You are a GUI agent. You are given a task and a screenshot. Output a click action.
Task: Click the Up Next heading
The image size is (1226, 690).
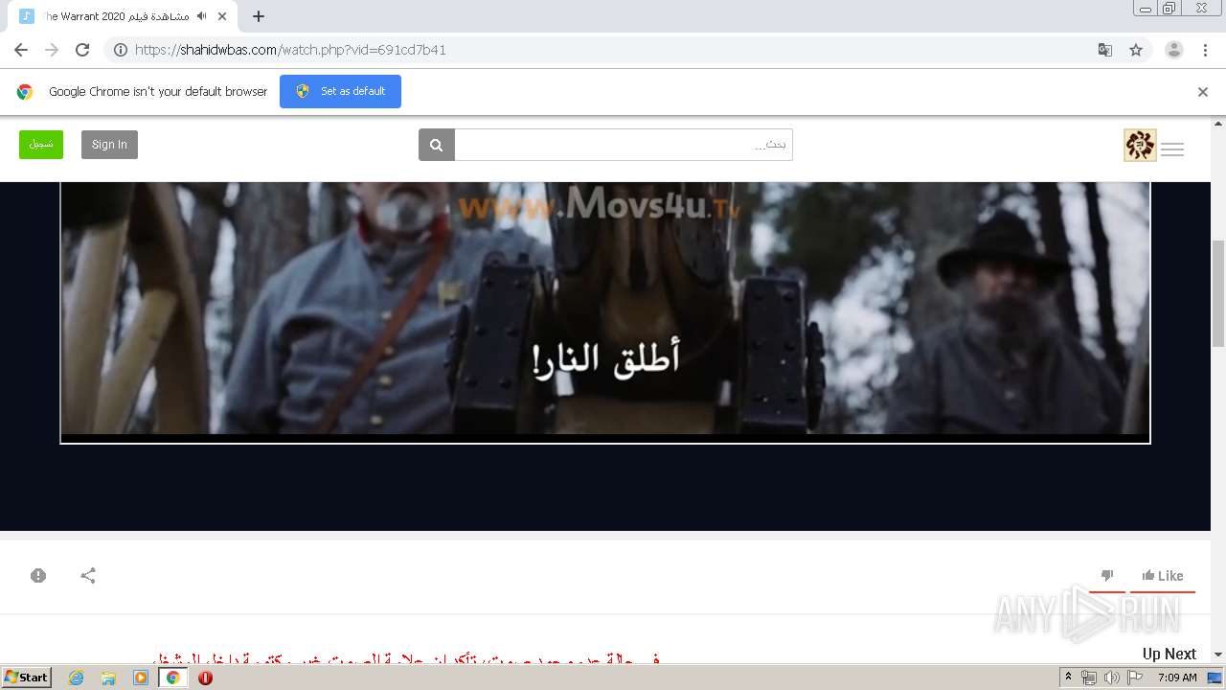tap(1169, 654)
